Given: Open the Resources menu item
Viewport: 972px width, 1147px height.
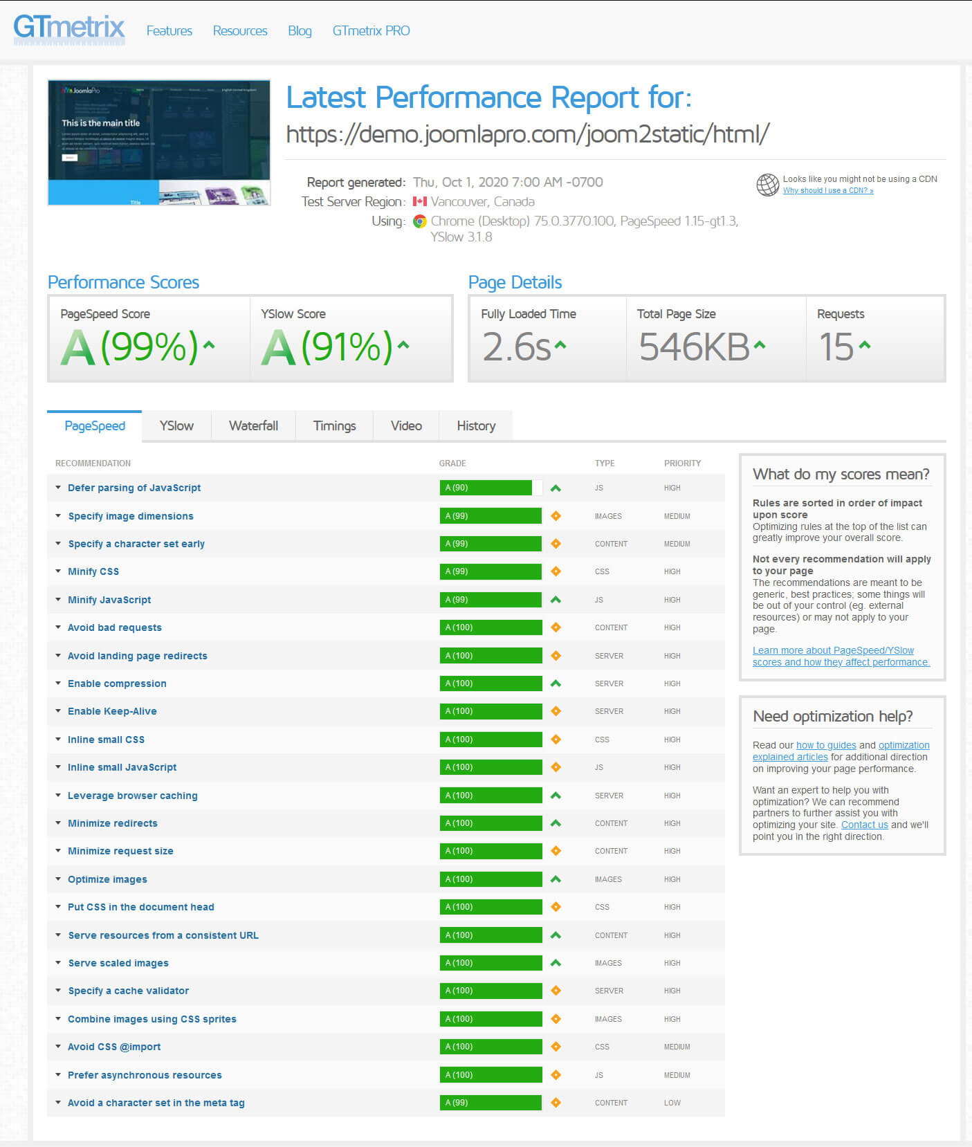Looking at the screenshot, I should click(240, 30).
